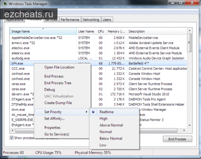Viewport: 201px width, 159px height.
Task: Switch to the Performance tab
Action: pos(70,20)
